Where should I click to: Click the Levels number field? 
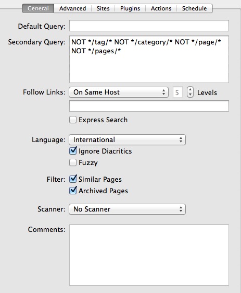click(x=177, y=92)
